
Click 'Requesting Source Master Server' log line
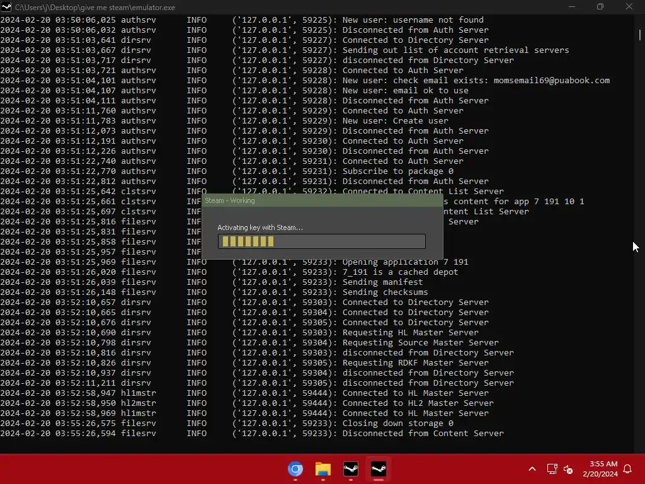(x=420, y=343)
